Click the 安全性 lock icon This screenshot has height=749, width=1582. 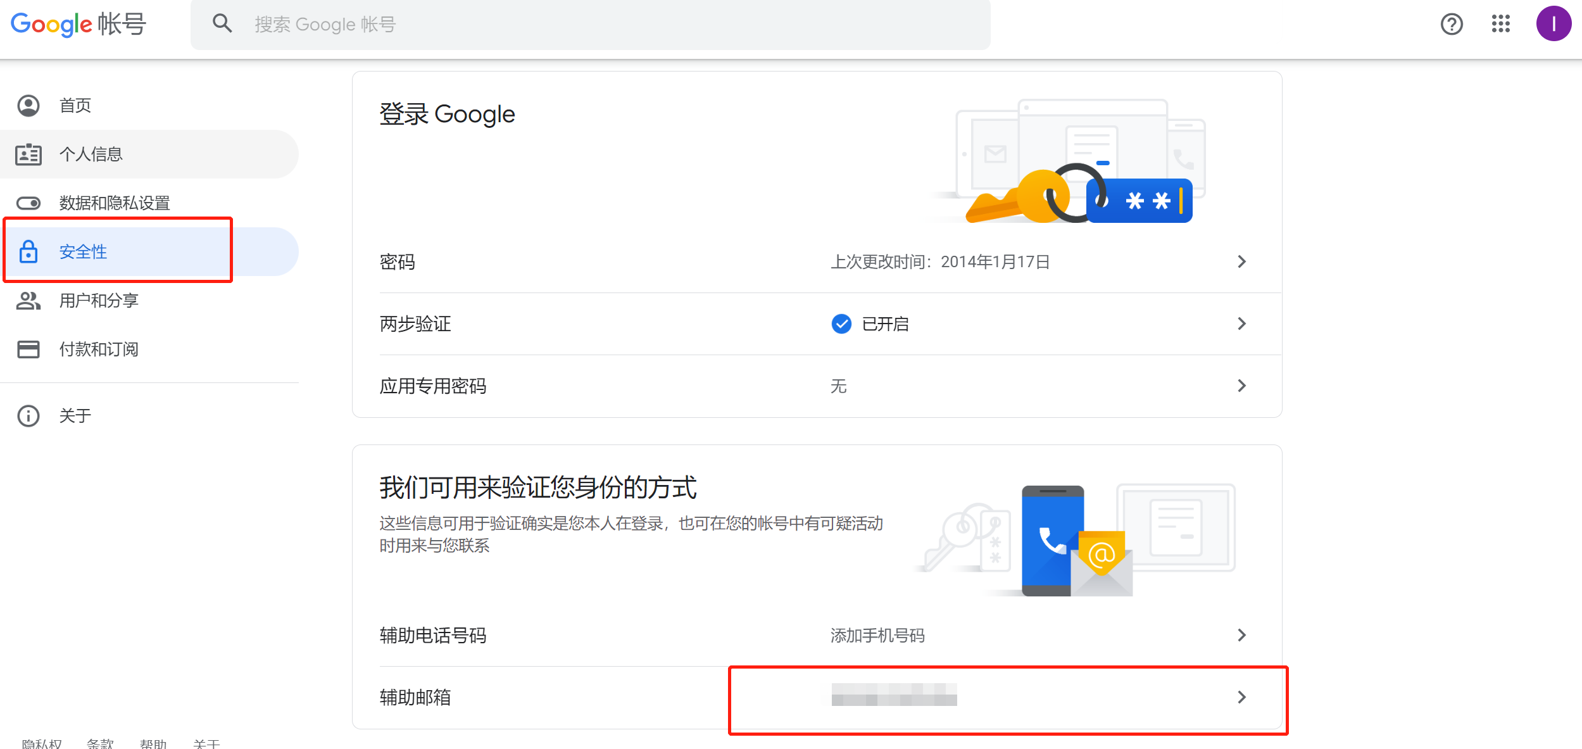pos(28,251)
